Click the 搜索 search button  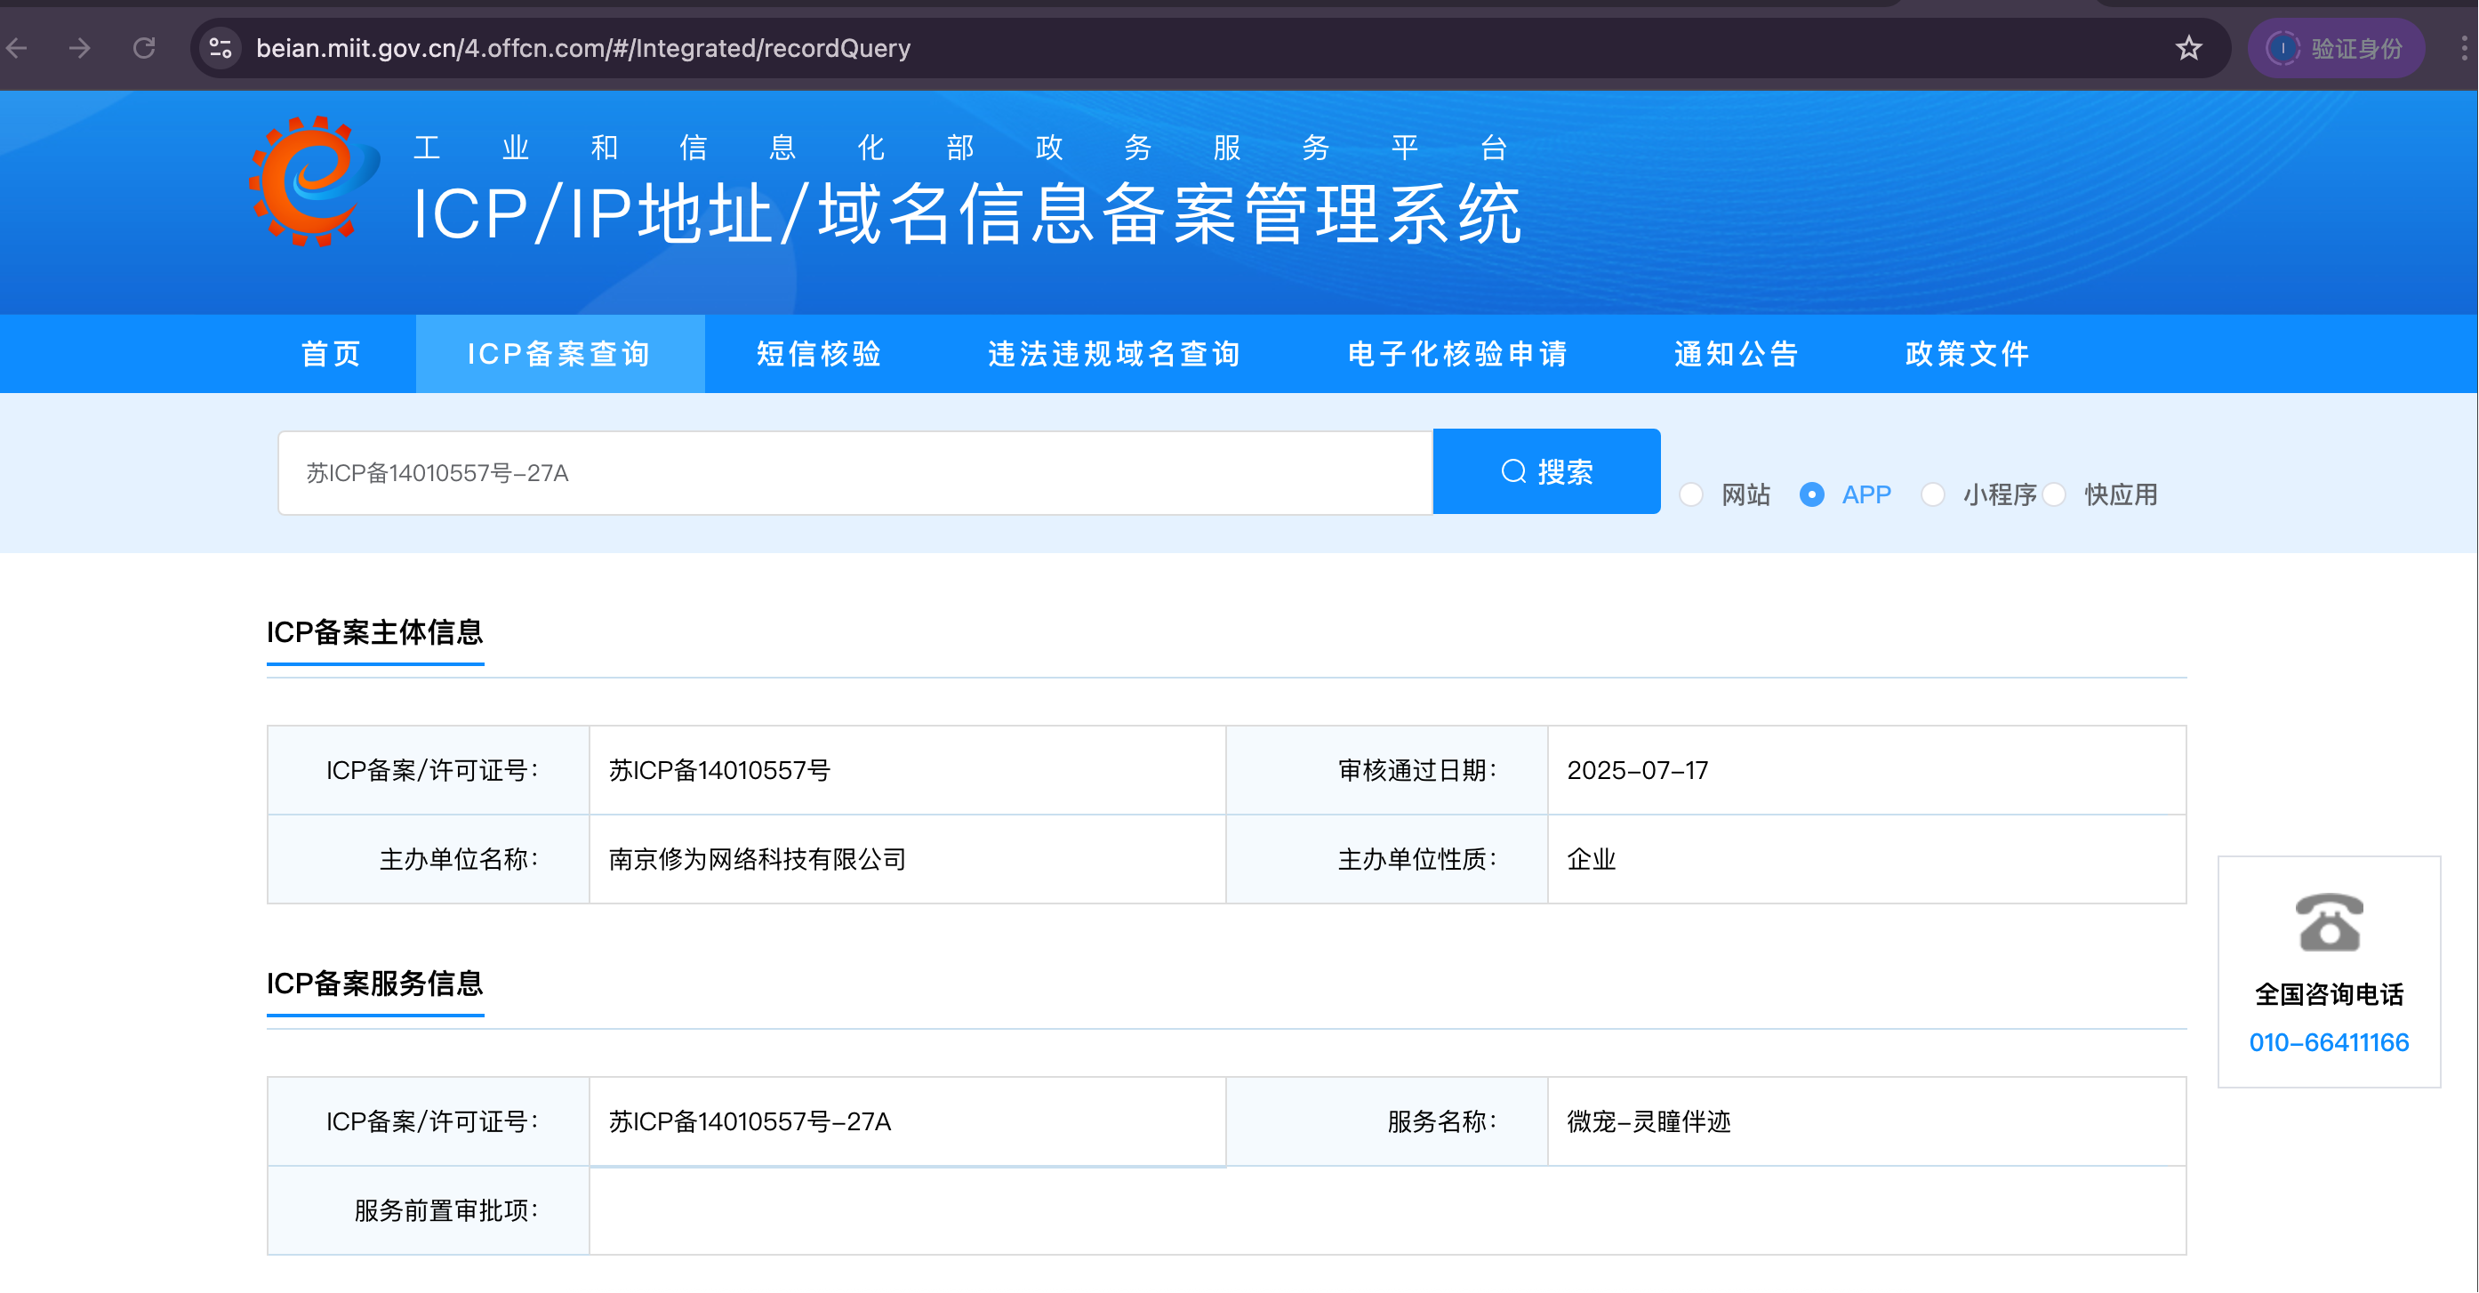click(1545, 471)
